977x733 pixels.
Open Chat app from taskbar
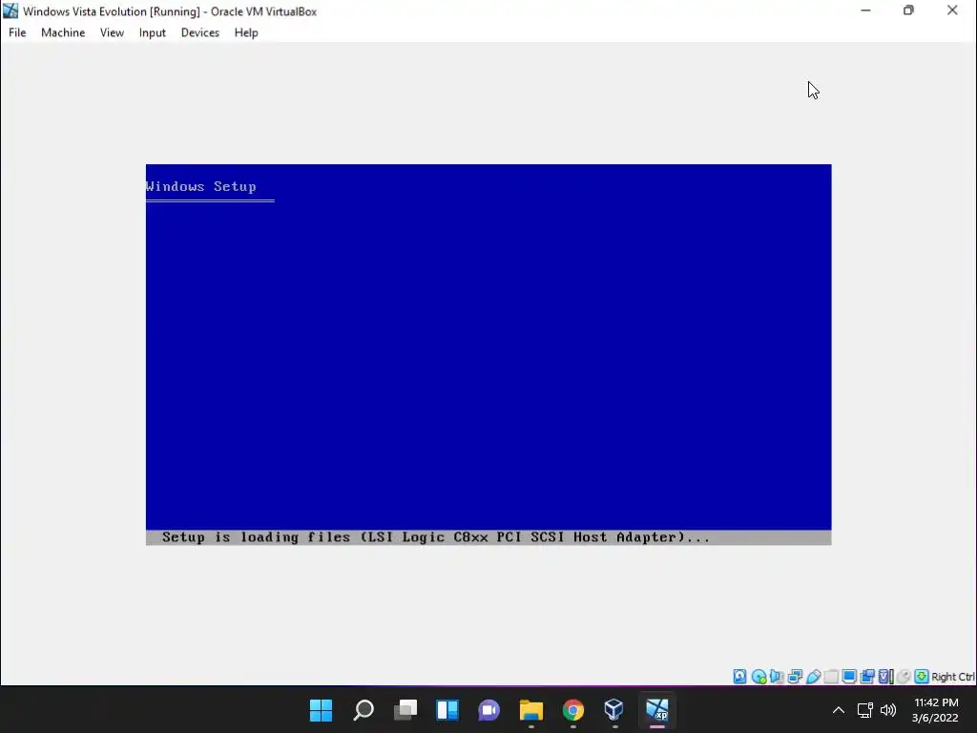(x=489, y=710)
